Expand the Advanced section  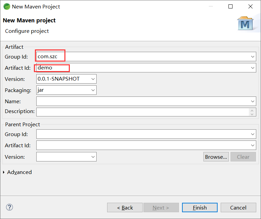click(x=4, y=172)
